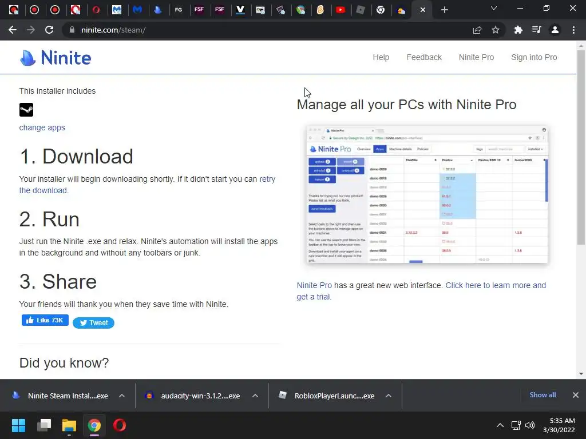
Task: Launch Opera from the taskbar
Action: coord(120,425)
